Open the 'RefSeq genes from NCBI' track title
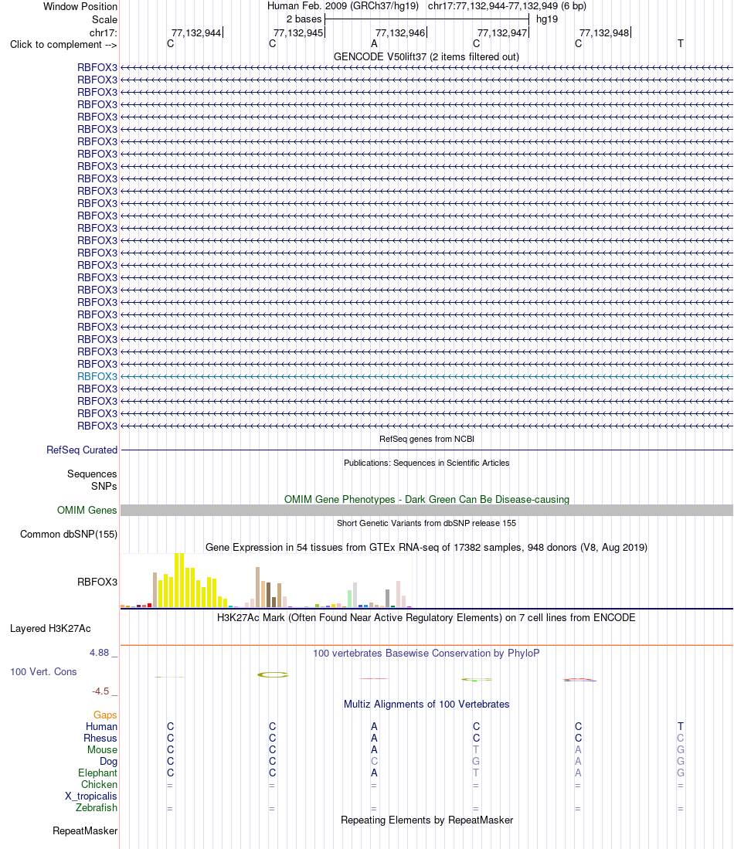The width and height of the screenshot is (734, 849). point(426,439)
